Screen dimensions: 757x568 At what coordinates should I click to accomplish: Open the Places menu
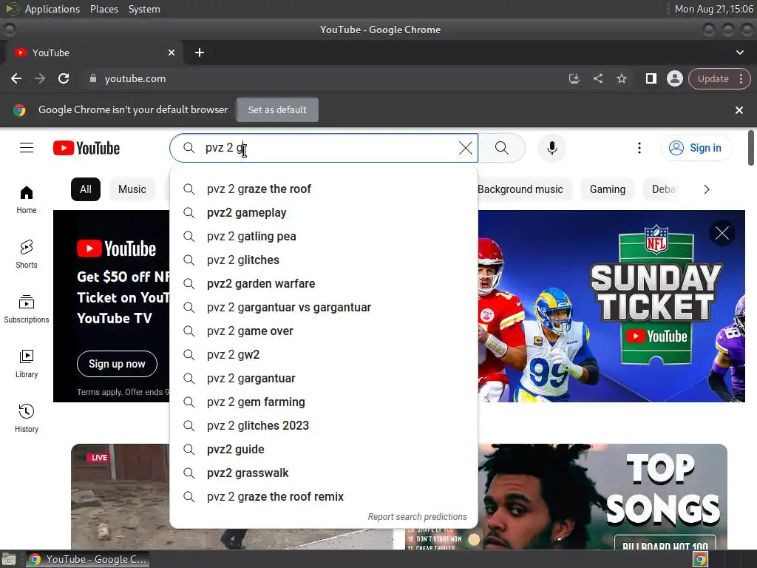tap(103, 9)
